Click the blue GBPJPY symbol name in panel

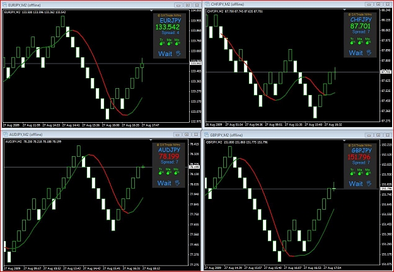click(361, 150)
